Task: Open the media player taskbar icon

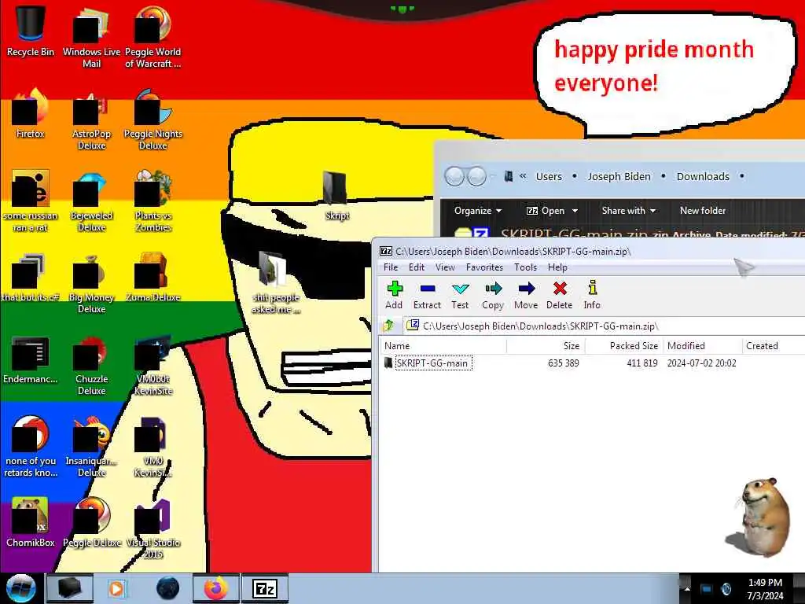Action: pos(117,588)
